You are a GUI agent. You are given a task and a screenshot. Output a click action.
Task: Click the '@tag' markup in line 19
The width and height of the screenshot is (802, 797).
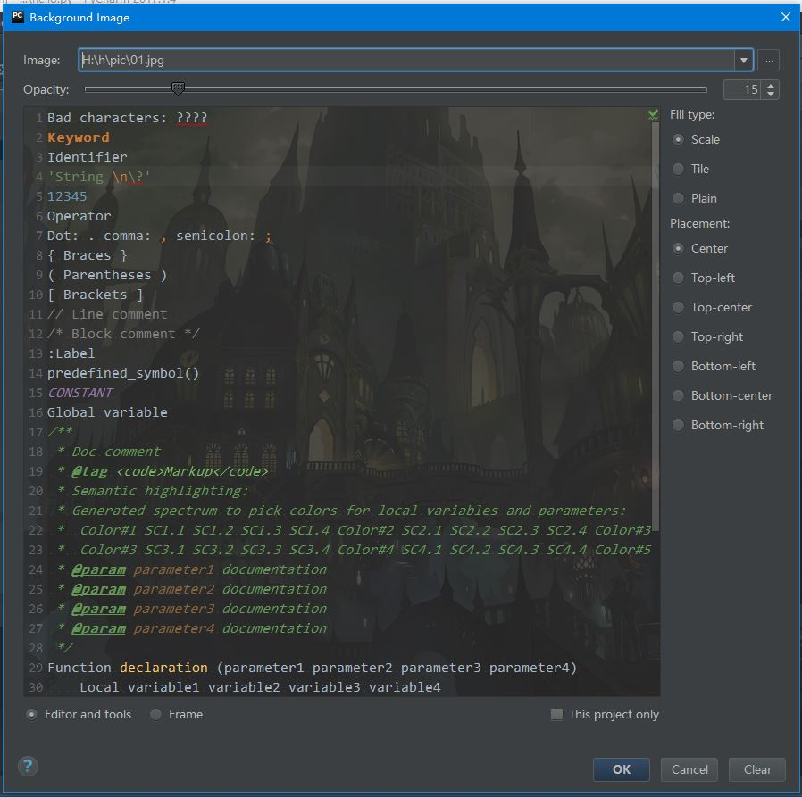pyautogui.click(x=90, y=471)
